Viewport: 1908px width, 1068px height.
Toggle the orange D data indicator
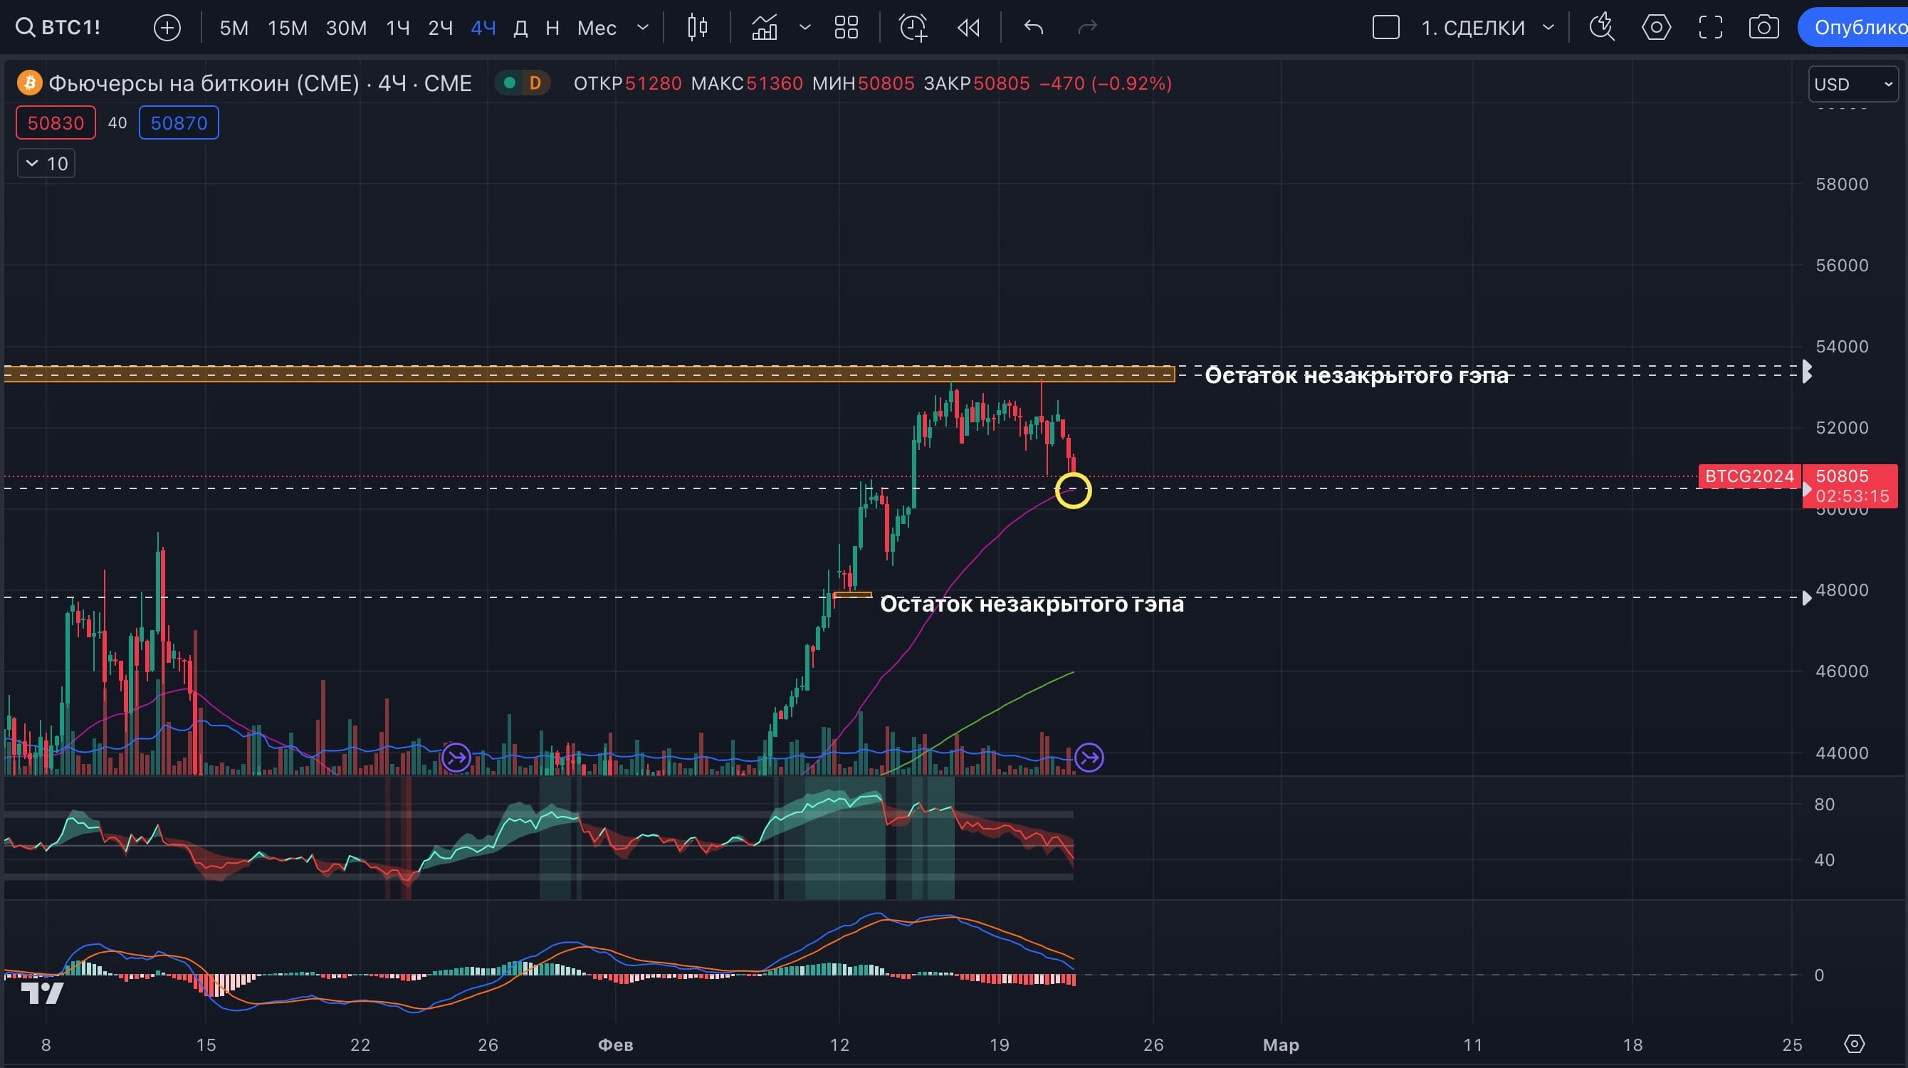pos(535,83)
